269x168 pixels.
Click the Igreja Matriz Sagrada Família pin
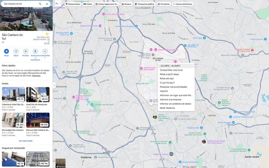[153, 55]
